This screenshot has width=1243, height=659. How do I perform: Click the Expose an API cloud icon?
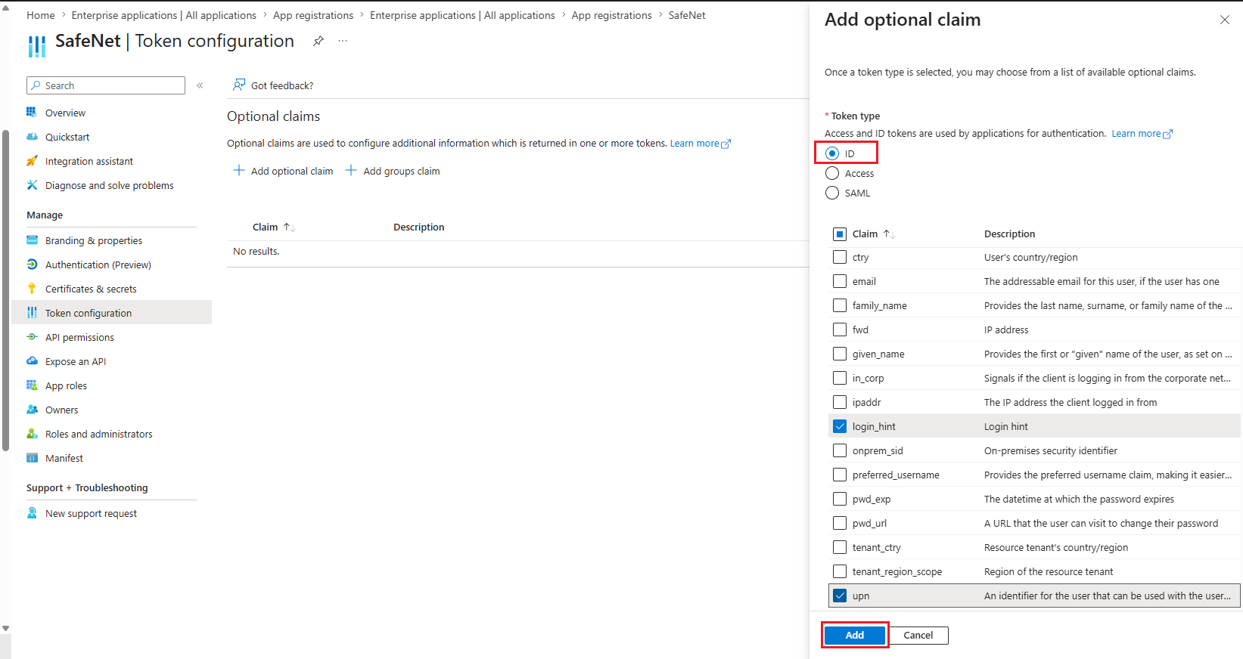(32, 361)
